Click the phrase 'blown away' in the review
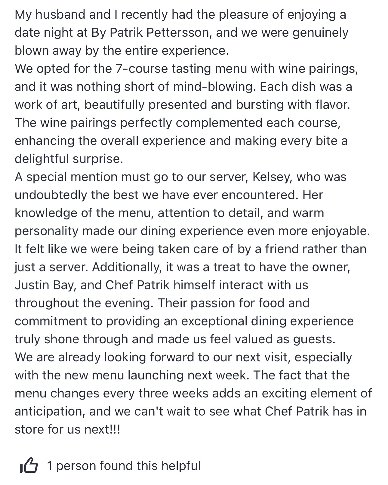This screenshot has height=485, width=388. [x=48, y=51]
